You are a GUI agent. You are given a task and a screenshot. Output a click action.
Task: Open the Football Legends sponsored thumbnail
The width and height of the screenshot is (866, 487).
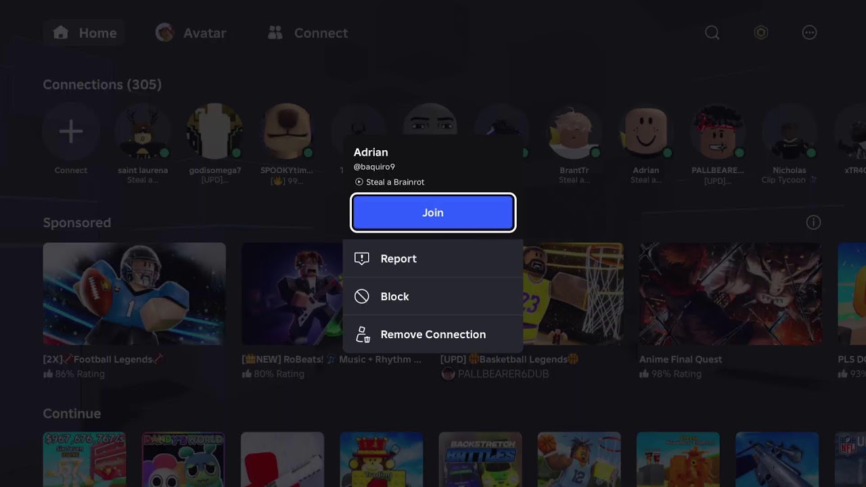click(135, 294)
